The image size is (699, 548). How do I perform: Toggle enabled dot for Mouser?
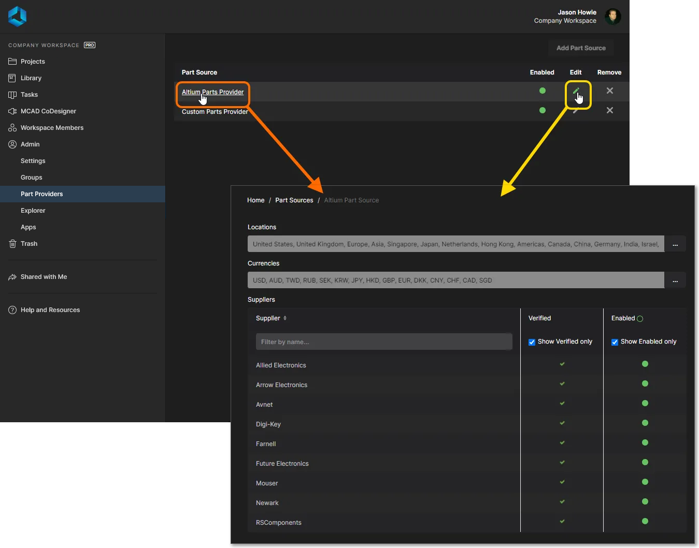click(645, 482)
